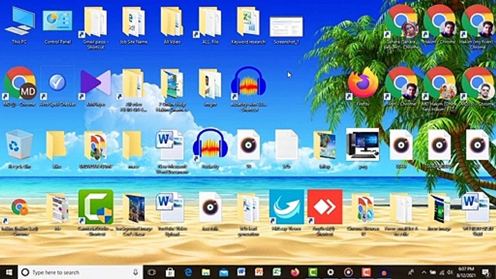Open the green Camtasia taskbar icon
The height and width of the screenshot is (279, 496).
[313, 272]
